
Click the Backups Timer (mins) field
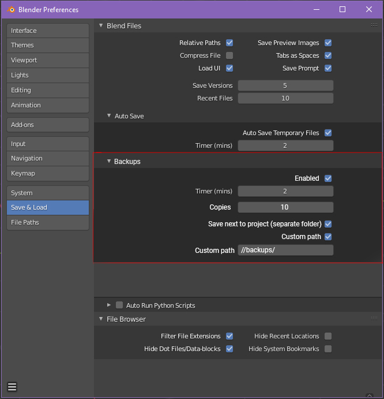[x=285, y=191]
